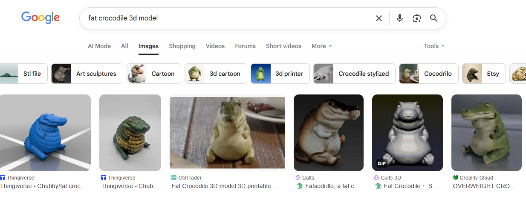The image size is (526, 197).
Task: Click the Creality Cloud green favicon
Action: (455, 178)
